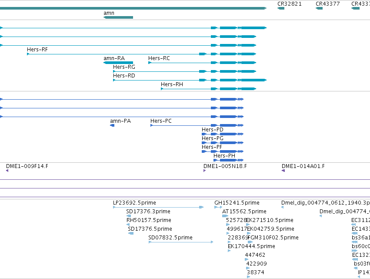This screenshot has height=279, width=370.
Task: Click the Hers-RD transcript label
Action: coord(124,76)
